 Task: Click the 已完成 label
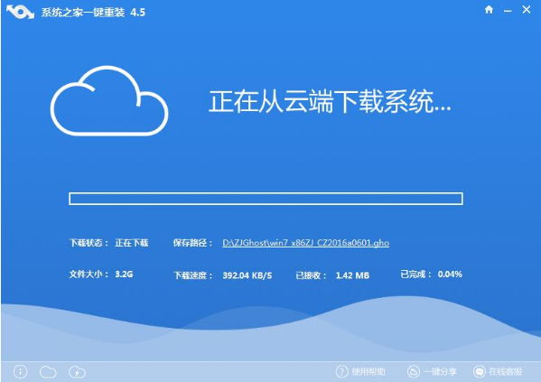point(415,275)
